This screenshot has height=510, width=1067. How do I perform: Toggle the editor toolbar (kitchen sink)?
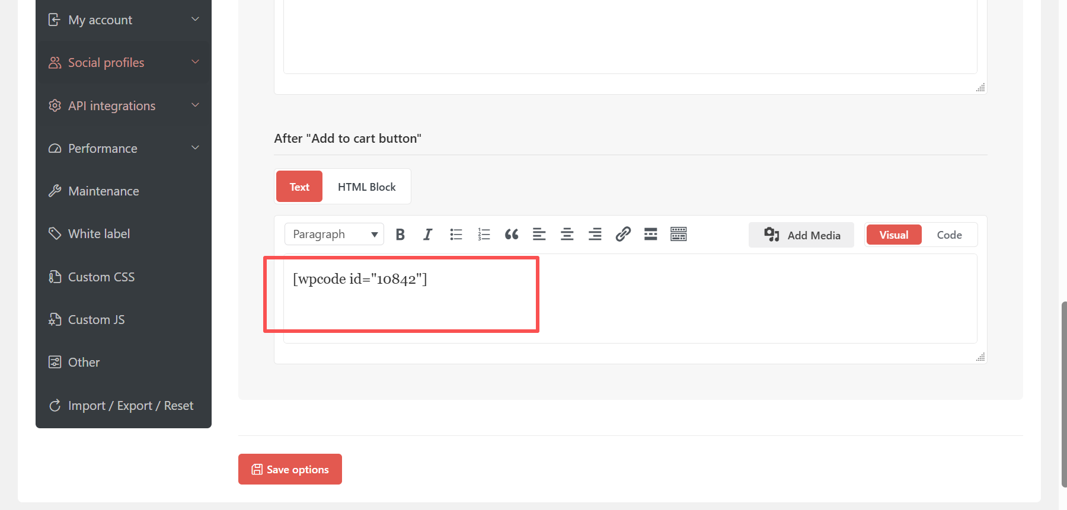(678, 235)
